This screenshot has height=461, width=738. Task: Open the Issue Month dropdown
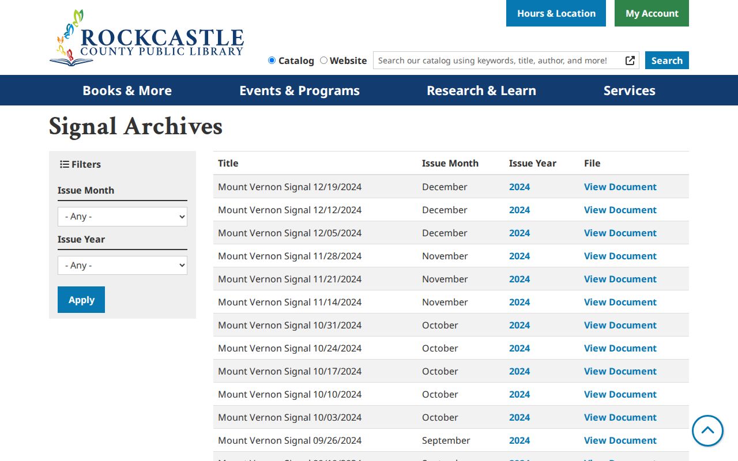[x=122, y=217]
